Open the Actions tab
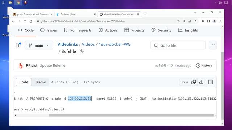Viewport: 232px width, 130px height. click(x=108, y=30)
